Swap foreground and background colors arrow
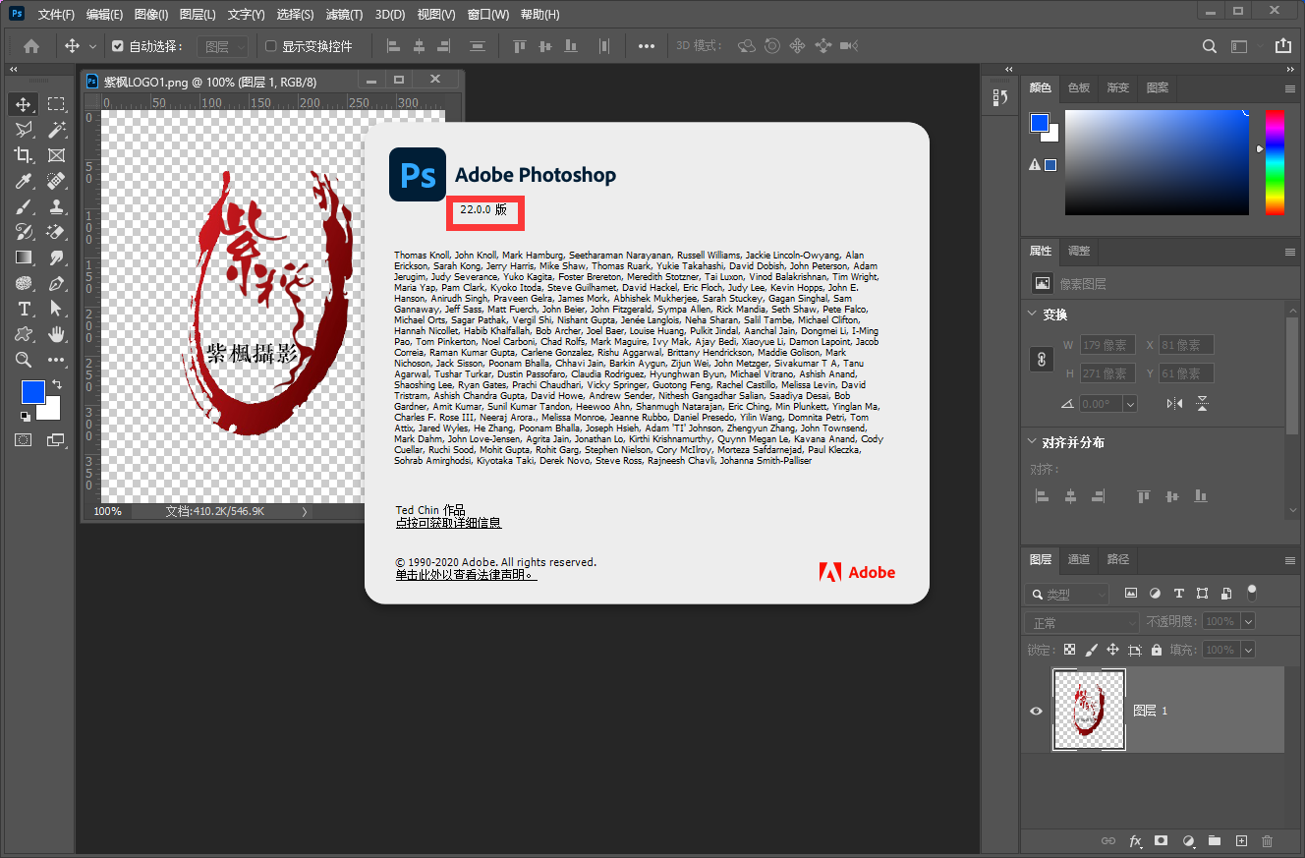 57,384
